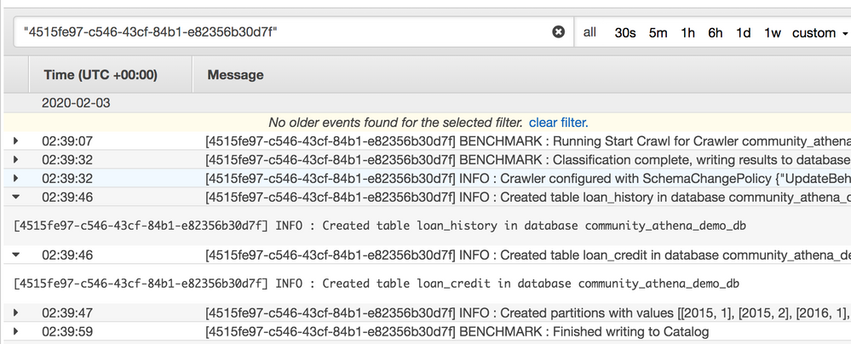Click the filter search input field
Viewport: 851px width, 344px height.
[x=281, y=32]
